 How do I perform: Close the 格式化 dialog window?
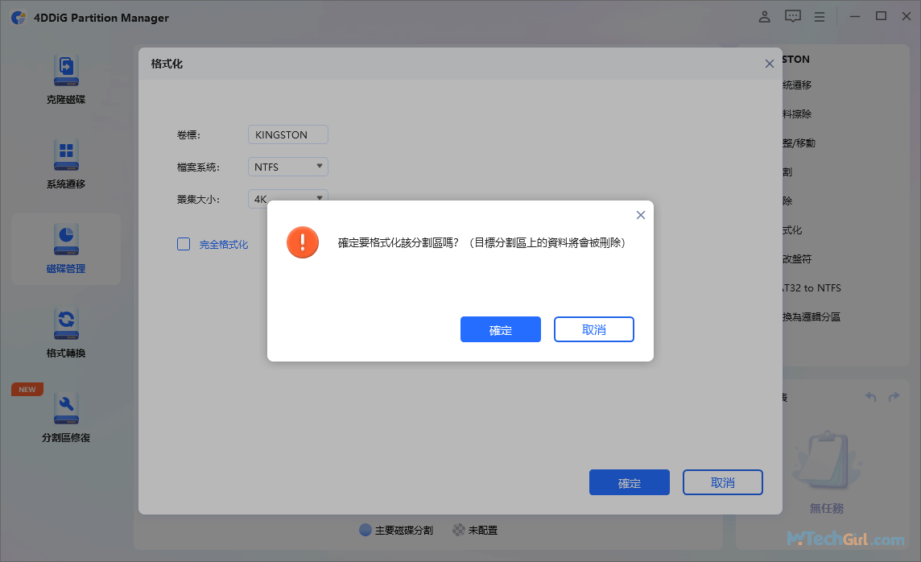coord(769,63)
